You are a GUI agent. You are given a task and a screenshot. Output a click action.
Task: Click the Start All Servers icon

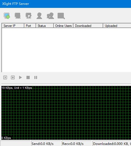(5, 77)
